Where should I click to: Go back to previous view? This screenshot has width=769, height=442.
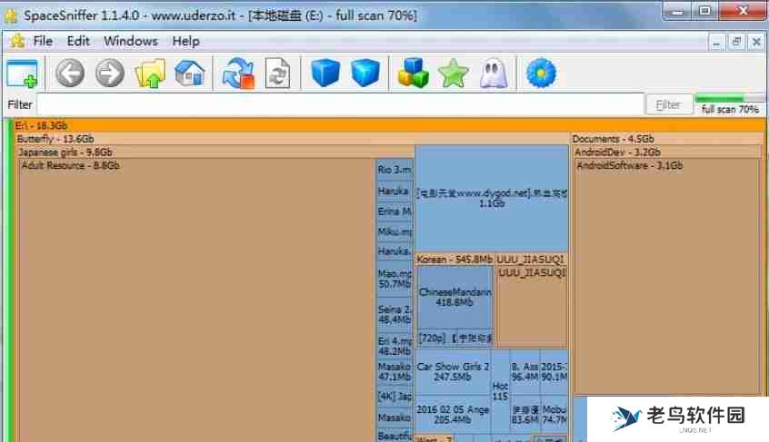(x=70, y=73)
